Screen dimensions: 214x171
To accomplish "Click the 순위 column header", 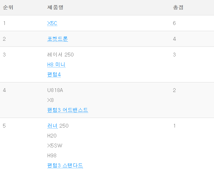I will (8, 7).
